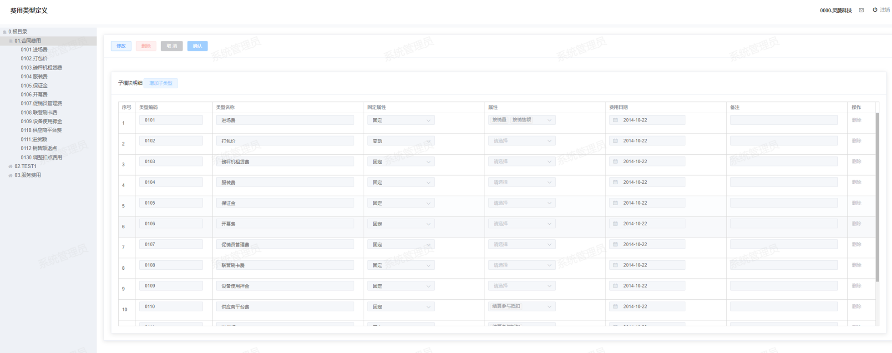Click 注销 to log out
This screenshot has height=353, width=892.
coord(885,10)
